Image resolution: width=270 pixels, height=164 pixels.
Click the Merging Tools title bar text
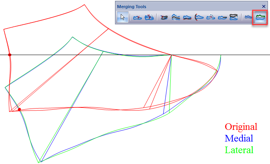[132, 7]
